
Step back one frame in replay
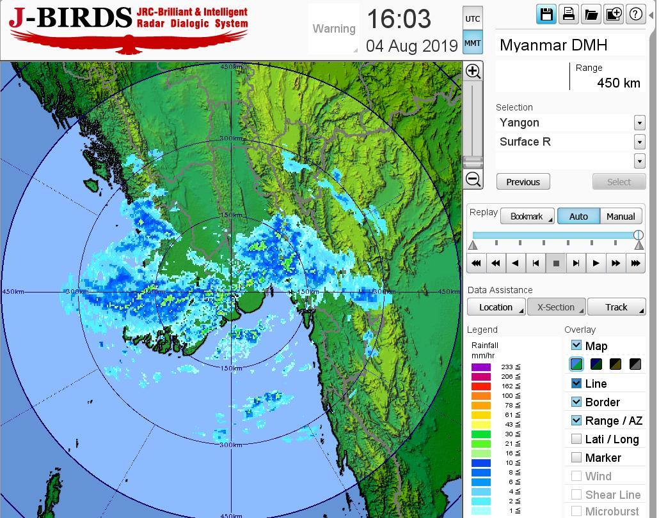(x=536, y=263)
